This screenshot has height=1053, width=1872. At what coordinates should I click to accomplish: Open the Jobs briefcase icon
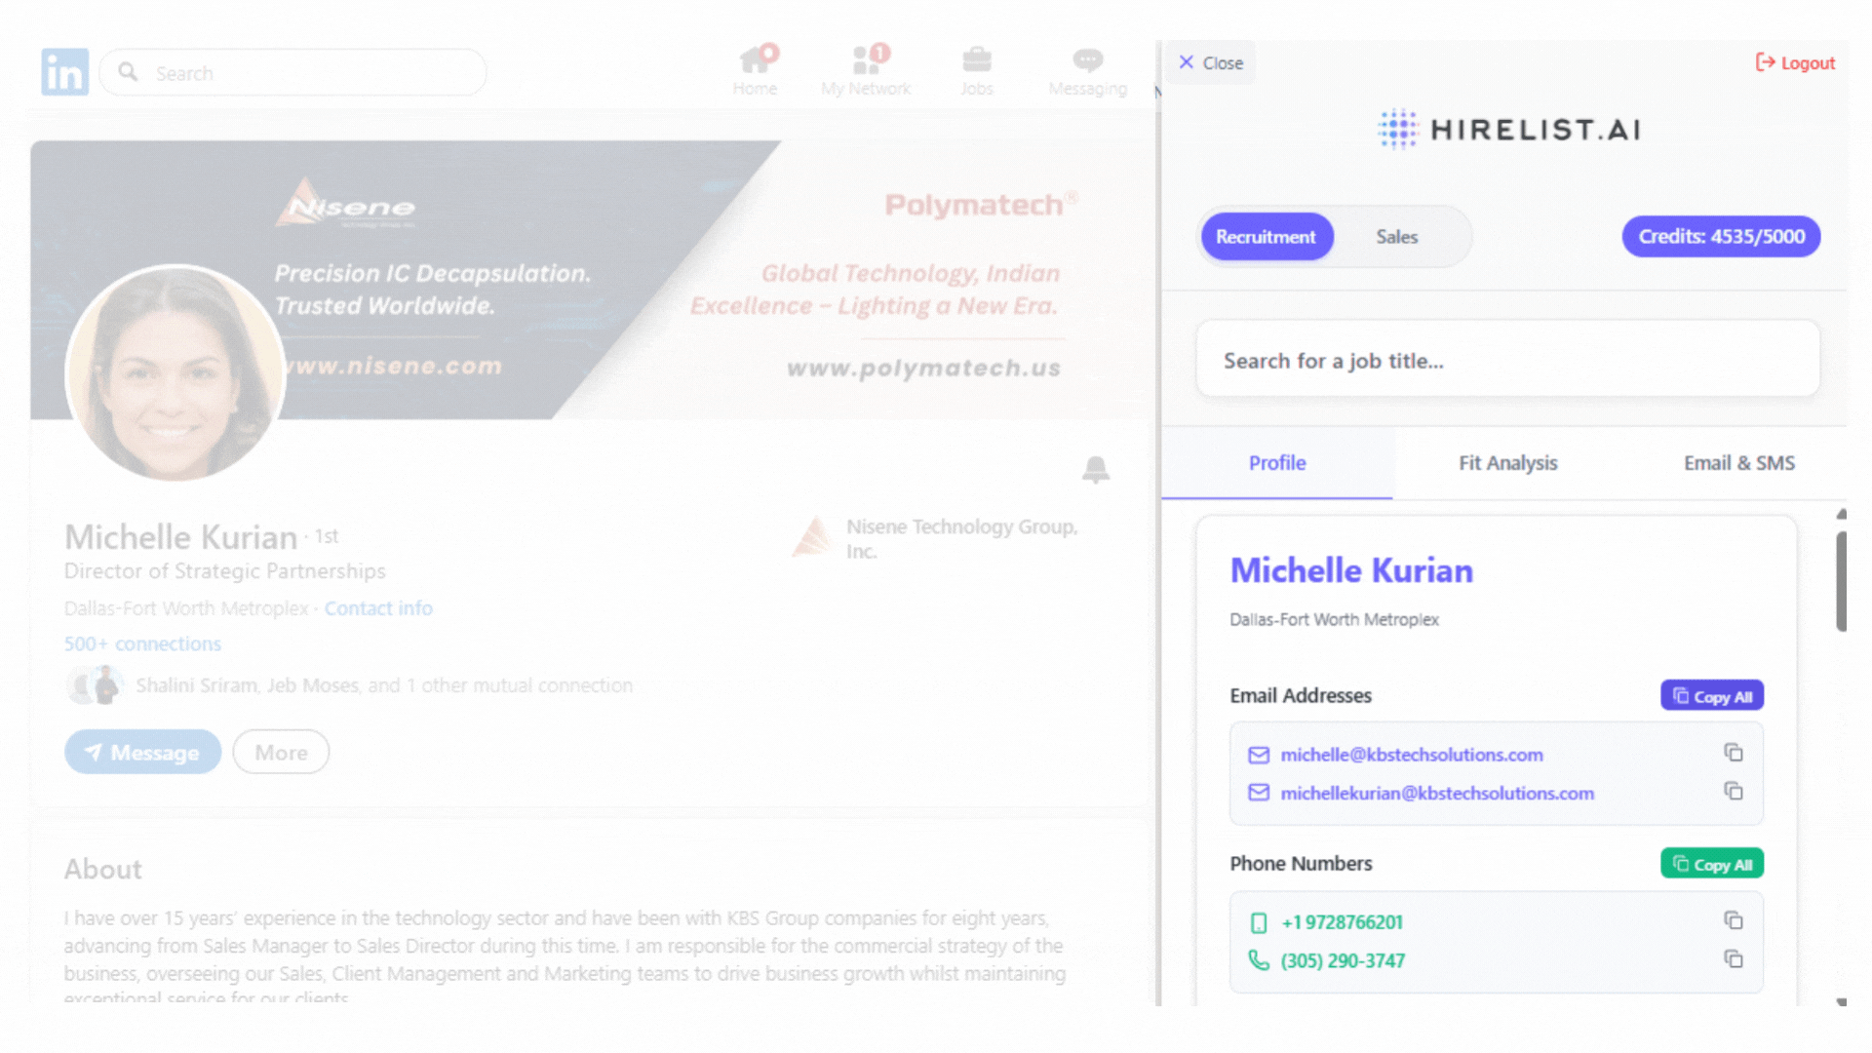pyautogui.click(x=976, y=61)
